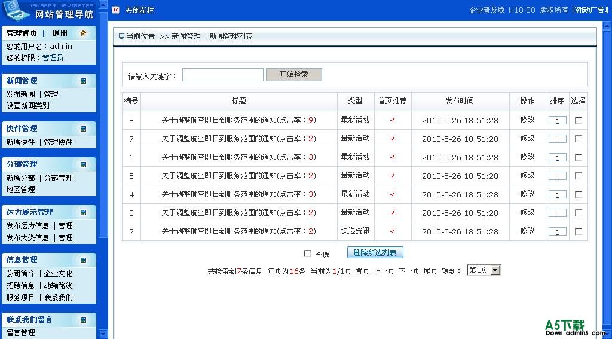Toggle the 联系我们留言 section icon
The image size is (612, 339).
pos(84,320)
